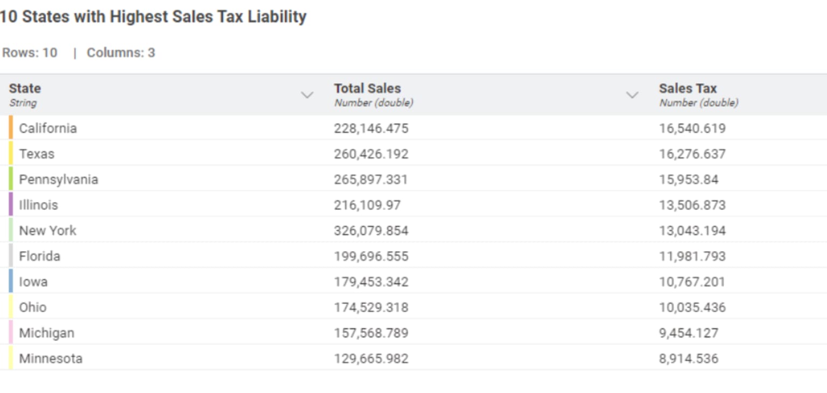Click the Columns: 3 count label
This screenshot has width=827, height=393.
point(121,53)
